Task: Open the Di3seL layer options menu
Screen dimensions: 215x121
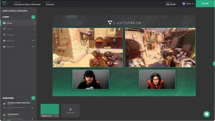Action: [x=35, y=29]
